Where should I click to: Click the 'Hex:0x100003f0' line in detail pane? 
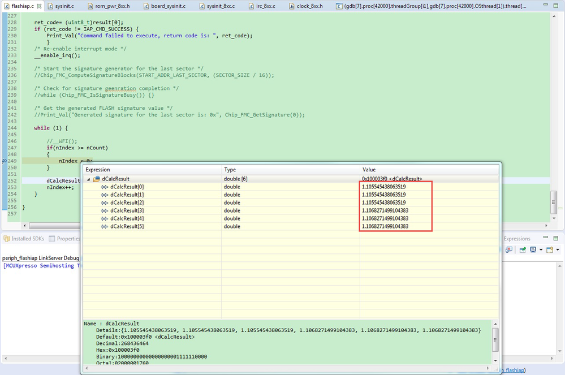click(118, 350)
